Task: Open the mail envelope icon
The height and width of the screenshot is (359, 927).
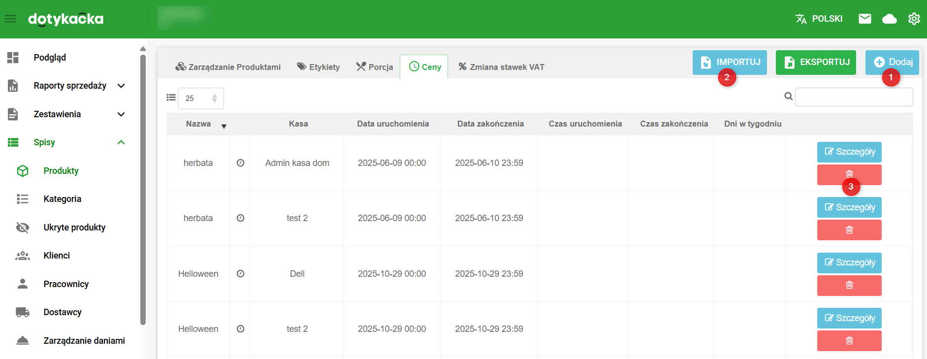Action: pyautogui.click(x=864, y=19)
